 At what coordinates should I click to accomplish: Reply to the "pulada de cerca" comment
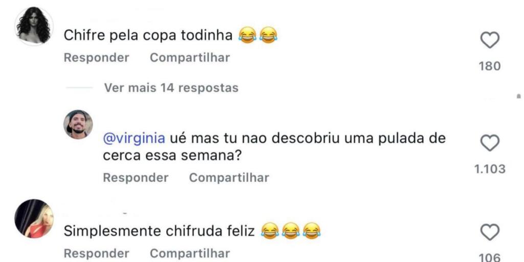[x=136, y=178]
